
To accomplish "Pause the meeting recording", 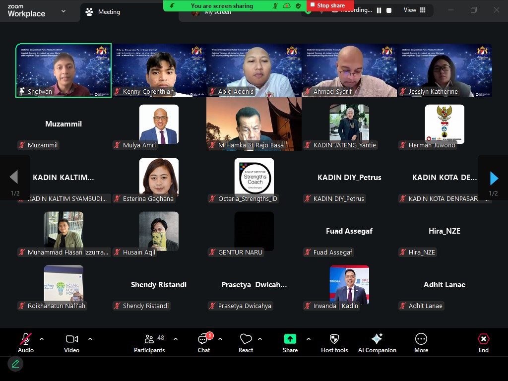I will coord(379,10).
